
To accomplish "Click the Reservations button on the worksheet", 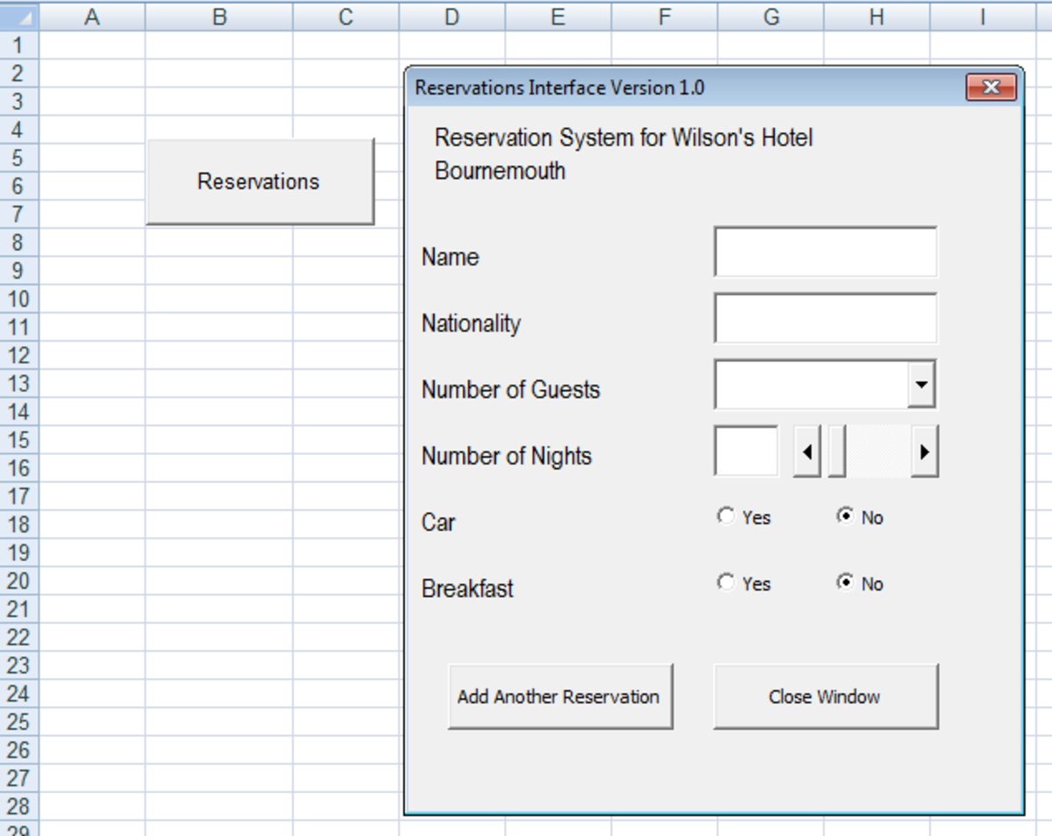I will 259,181.
